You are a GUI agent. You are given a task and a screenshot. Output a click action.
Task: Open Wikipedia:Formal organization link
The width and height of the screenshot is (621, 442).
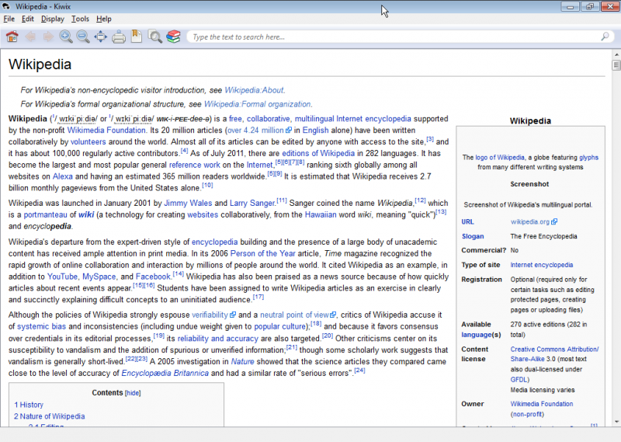(x=257, y=104)
